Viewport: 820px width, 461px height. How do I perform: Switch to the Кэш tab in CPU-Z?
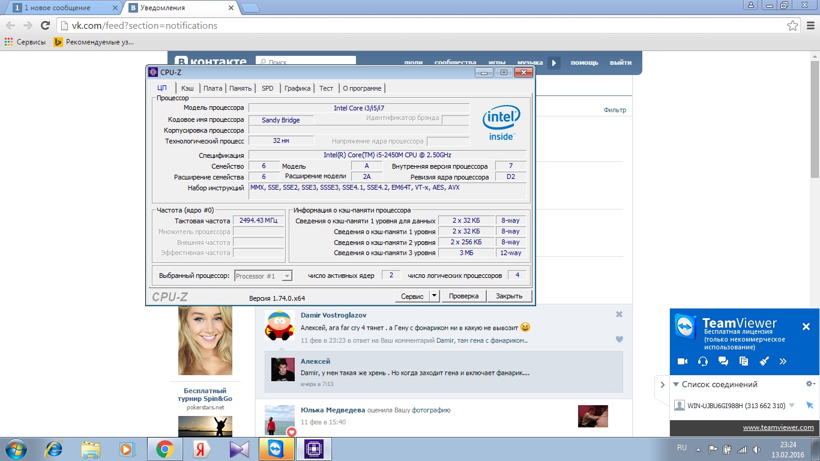pos(187,88)
